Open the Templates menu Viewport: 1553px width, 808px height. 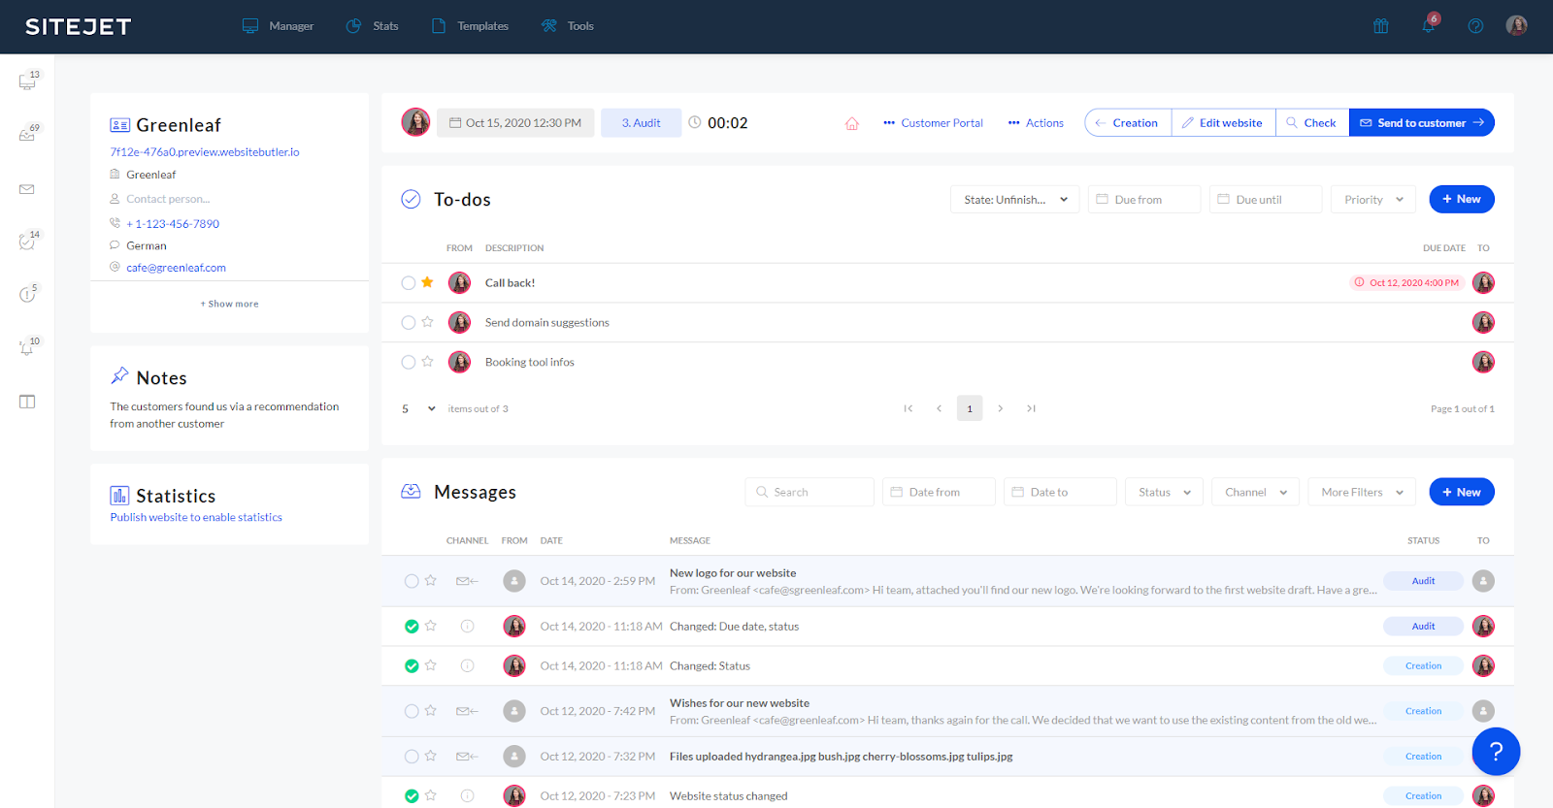470,26
